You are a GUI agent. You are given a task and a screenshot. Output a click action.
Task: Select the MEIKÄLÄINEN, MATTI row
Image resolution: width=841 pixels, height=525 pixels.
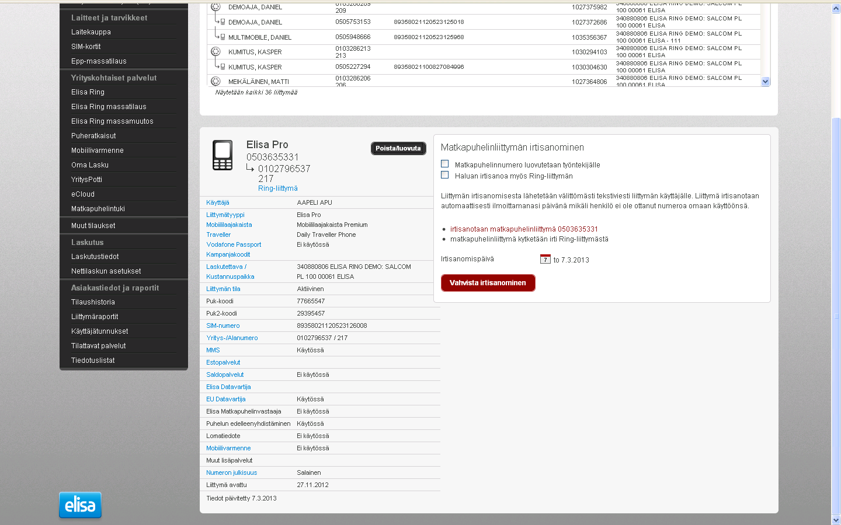tap(484, 81)
